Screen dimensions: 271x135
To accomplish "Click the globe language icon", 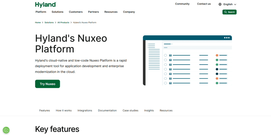I will coord(220,4).
